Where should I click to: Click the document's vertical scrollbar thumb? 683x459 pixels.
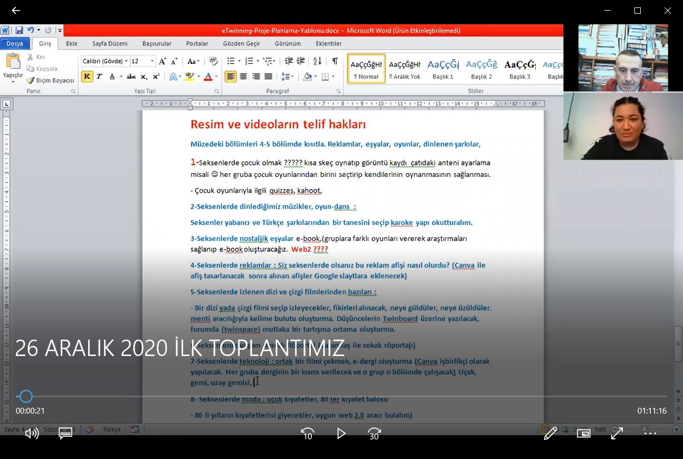(x=678, y=344)
